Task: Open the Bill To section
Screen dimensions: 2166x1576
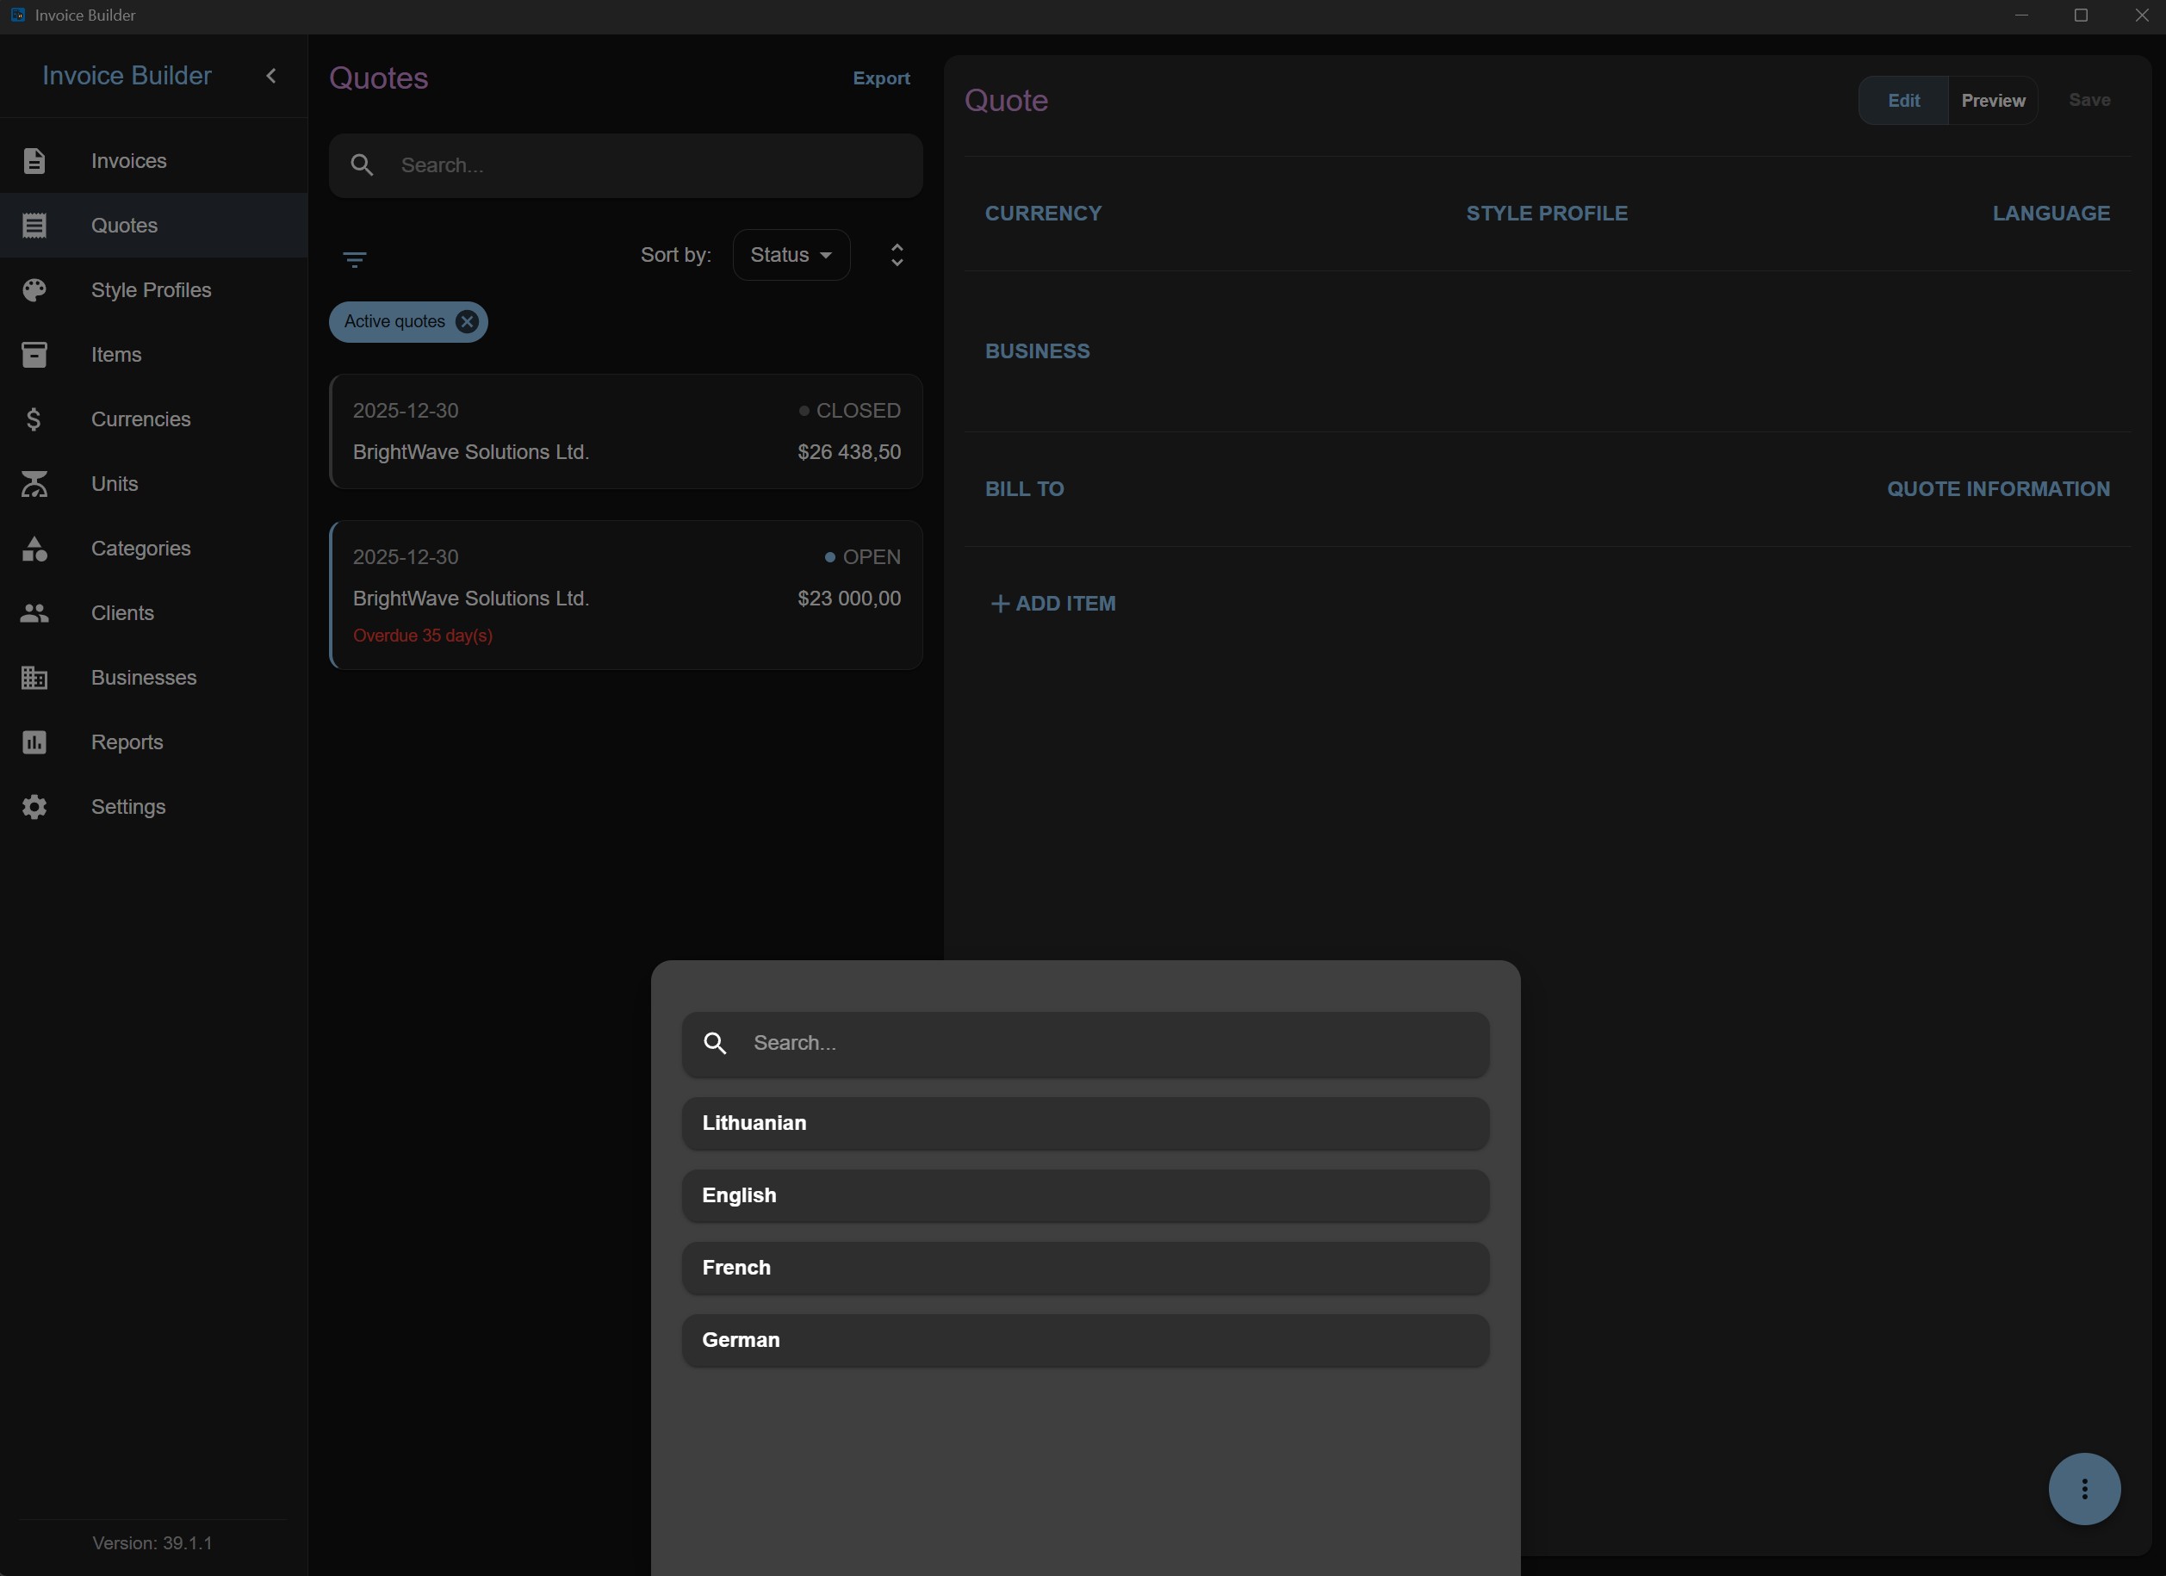Action: pyautogui.click(x=1024, y=488)
